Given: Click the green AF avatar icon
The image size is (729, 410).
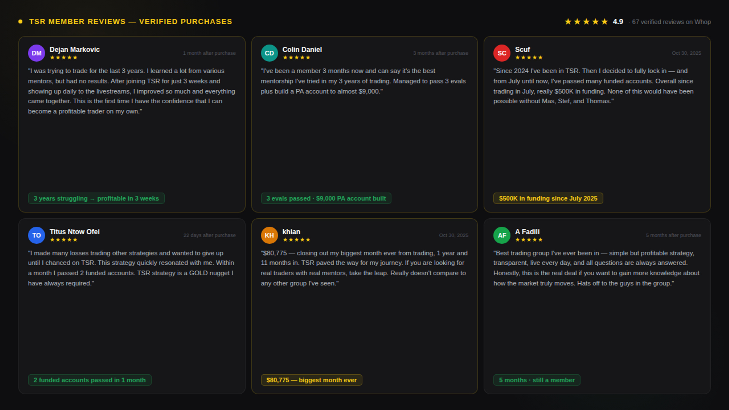Looking at the screenshot, I should click(502, 235).
